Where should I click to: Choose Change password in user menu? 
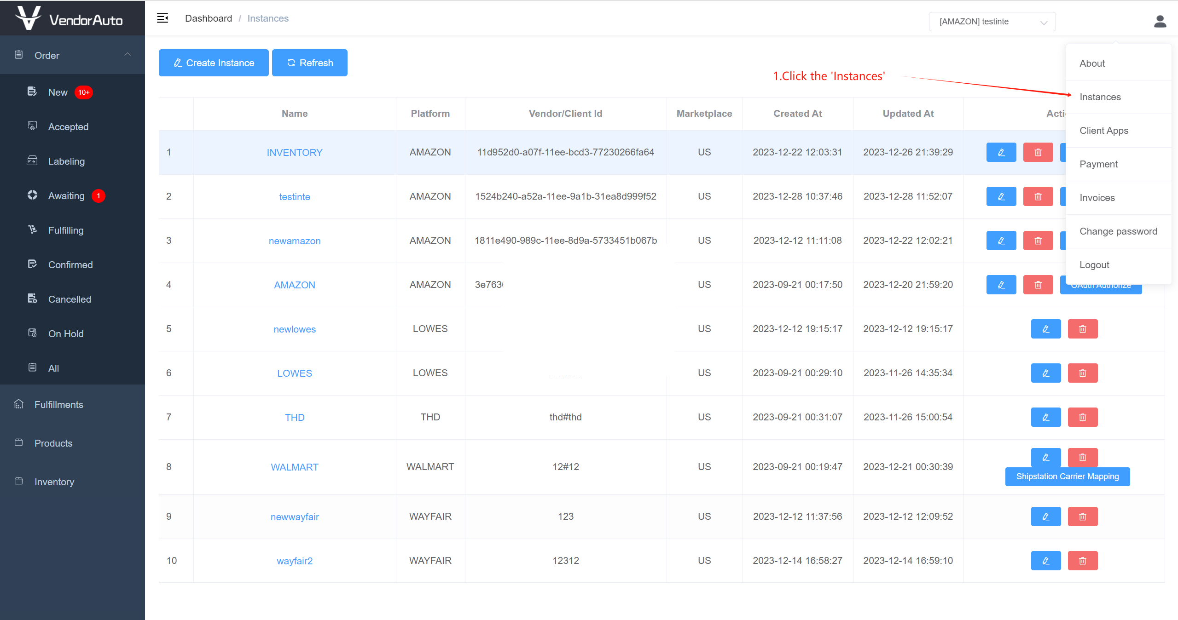(1118, 231)
